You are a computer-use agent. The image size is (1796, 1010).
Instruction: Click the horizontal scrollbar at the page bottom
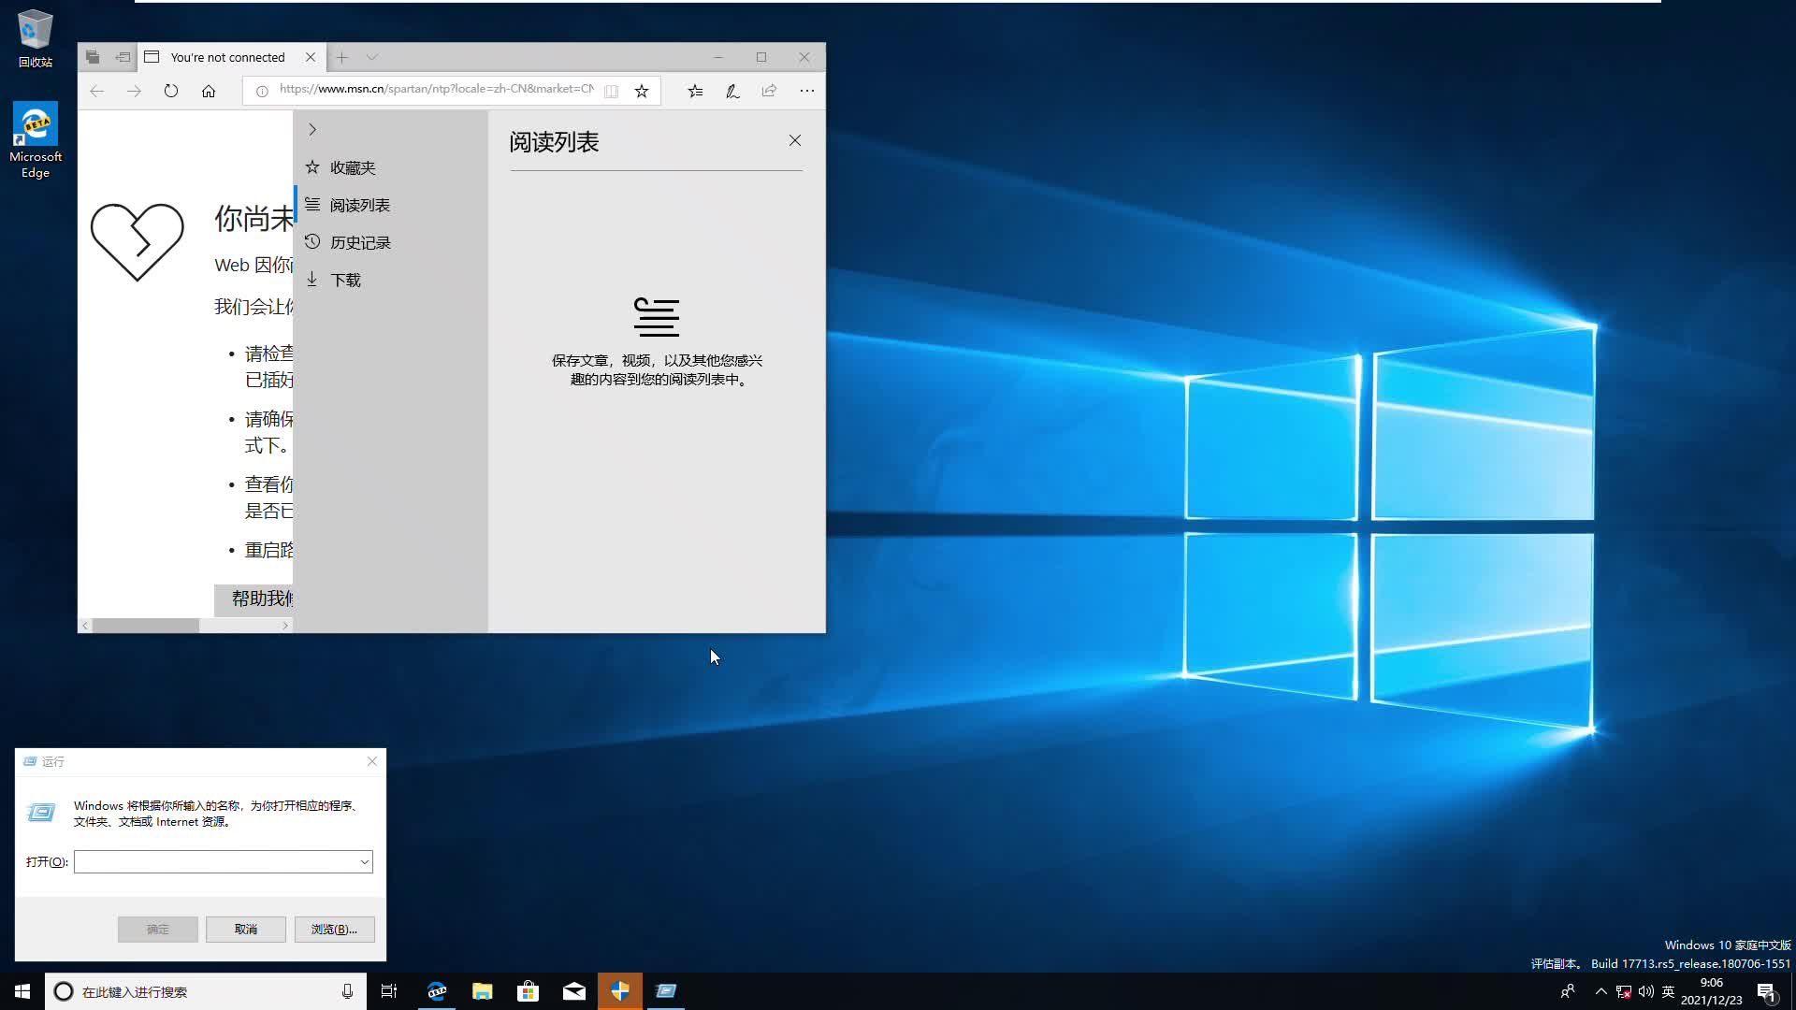coord(147,625)
